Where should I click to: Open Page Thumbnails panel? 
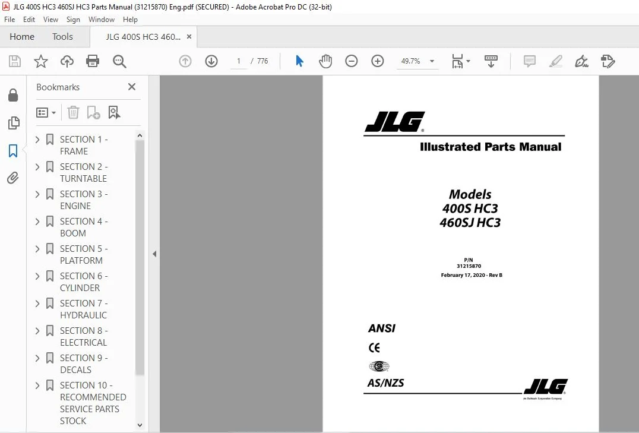[x=14, y=123]
